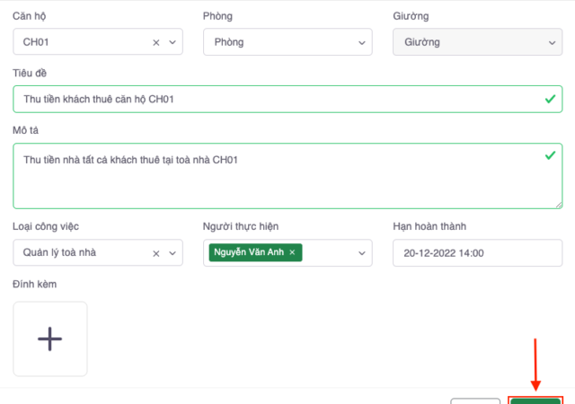
Task: Click the Quản lý toà nhà value
Action: pyautogui.click(x=60, y=253)
